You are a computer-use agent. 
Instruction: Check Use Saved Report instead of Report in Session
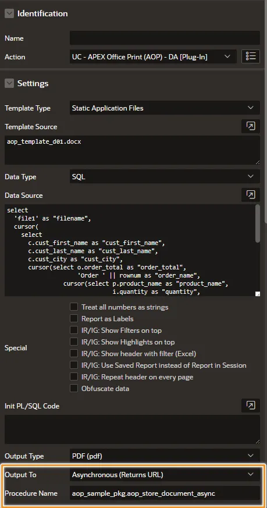[x=74, y=365]
